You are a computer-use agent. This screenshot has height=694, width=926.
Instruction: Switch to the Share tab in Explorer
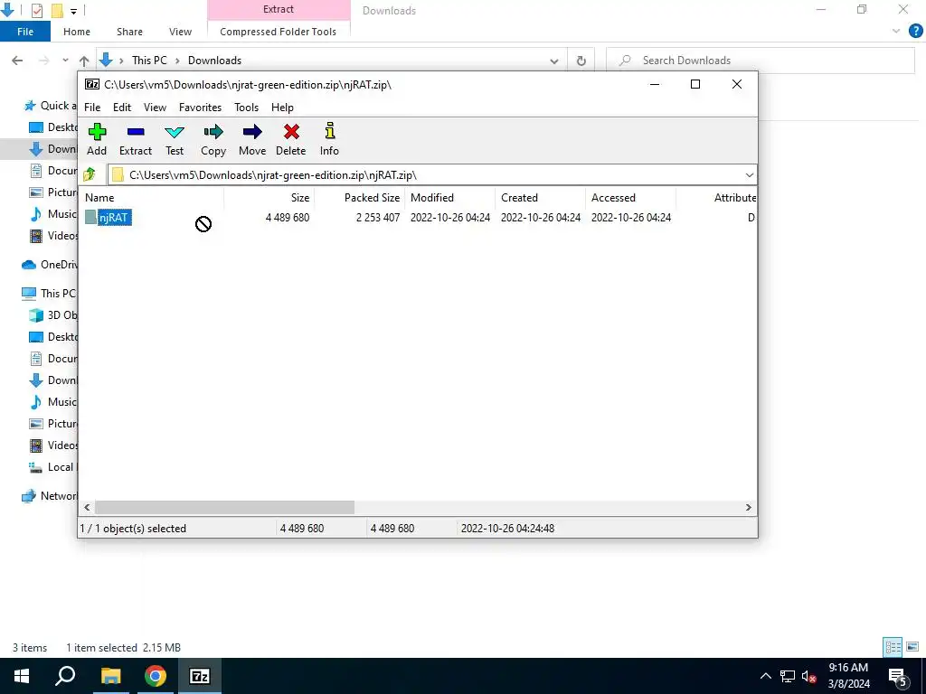pos(129,32)
